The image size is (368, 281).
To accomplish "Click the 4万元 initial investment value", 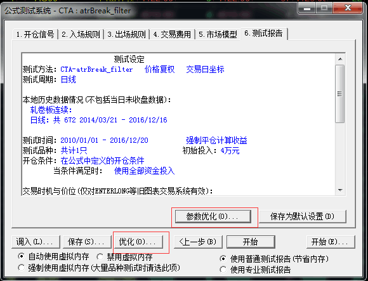I will [x=230, y=150].
